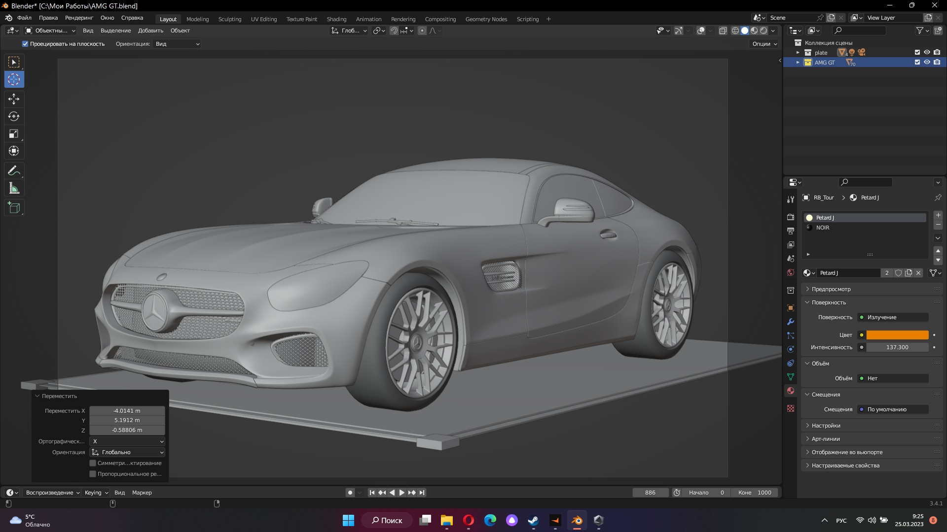Choose the Add Cube tool
This screenshot has height=532, width=947.
tap(14, 208)
